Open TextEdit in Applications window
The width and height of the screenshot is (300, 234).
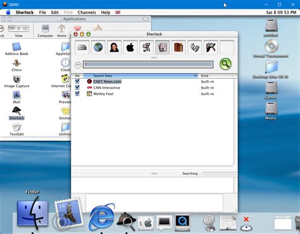pos(16,129)
